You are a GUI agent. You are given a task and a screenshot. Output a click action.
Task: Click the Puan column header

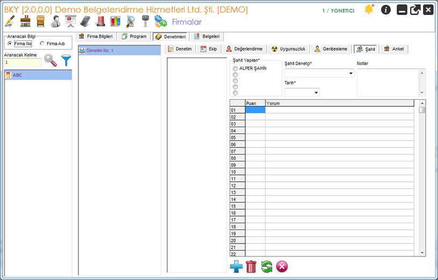[x=255, y=103]
